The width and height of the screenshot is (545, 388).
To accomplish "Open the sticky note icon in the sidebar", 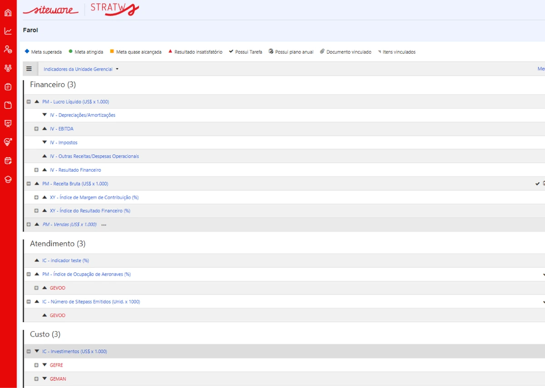I will pyautogui.click(x=8, y=105).
